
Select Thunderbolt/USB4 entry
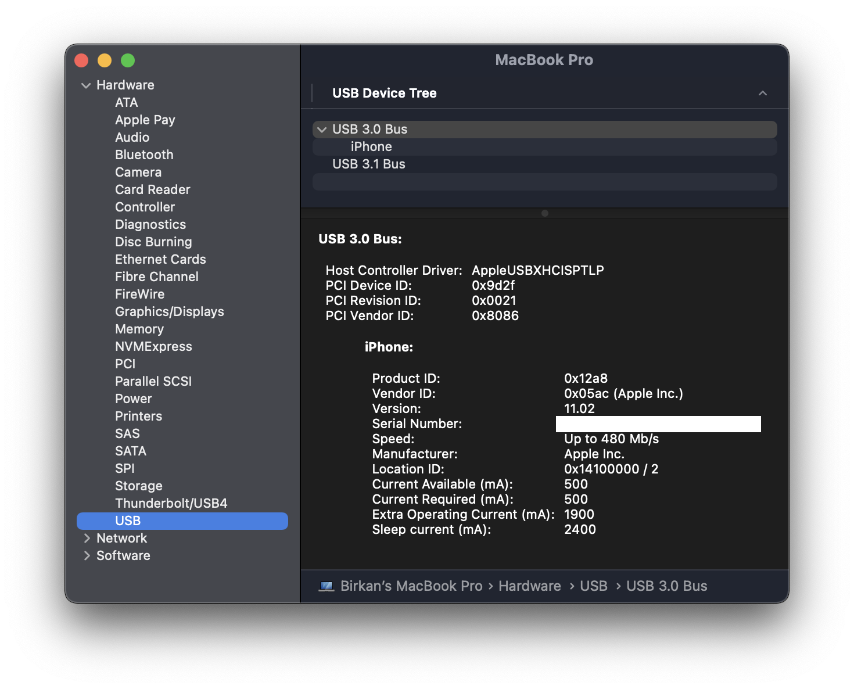point(171,503)
